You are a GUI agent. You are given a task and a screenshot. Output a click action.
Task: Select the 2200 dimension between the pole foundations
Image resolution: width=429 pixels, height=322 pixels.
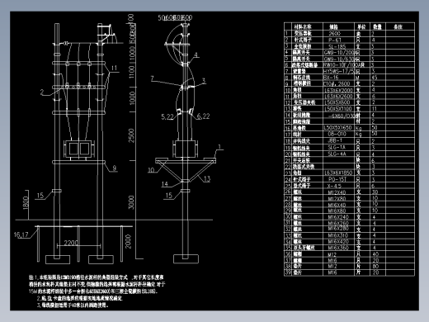(71, 243)
